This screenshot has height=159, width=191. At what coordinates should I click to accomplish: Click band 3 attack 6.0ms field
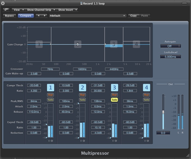pyautogui.click(x=98, y=106)
